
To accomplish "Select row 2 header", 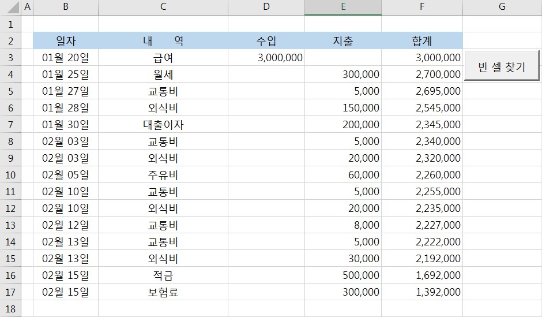I will click(x=10, y=41).
